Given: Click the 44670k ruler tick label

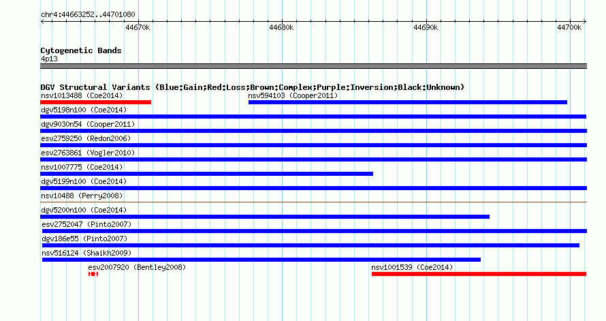Looking at the screenshot, I should 138,27.
